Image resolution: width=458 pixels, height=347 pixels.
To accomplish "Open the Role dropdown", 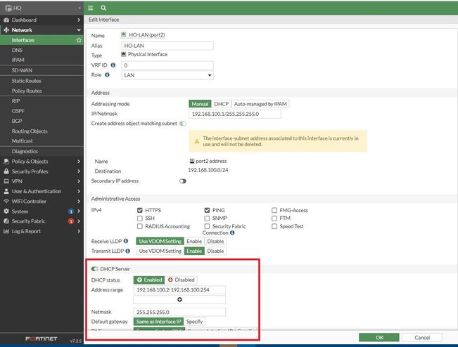I will tap(167, 75).
